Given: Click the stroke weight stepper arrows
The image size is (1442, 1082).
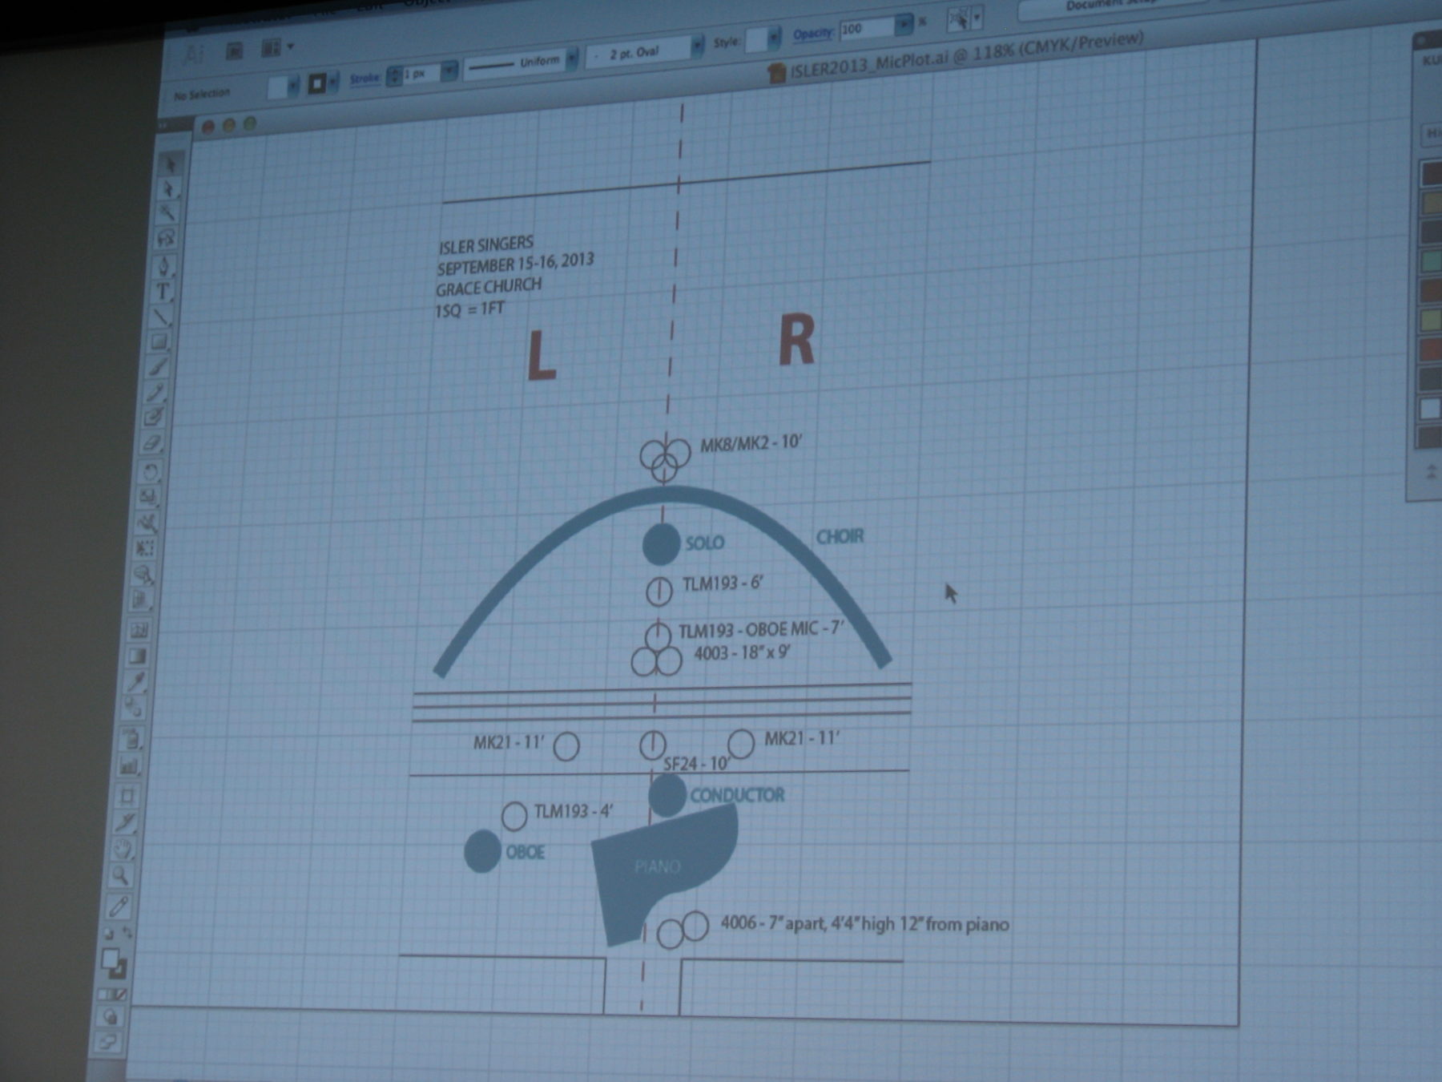Looking at the screenshot, I should [x=393, y=76].
